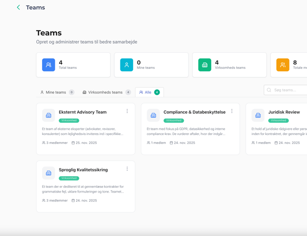Screen dimensions: 307x236
Task: Click '3 medlemmer' in Eksternt Advisory Team card
Action: (x=57, y=143)
